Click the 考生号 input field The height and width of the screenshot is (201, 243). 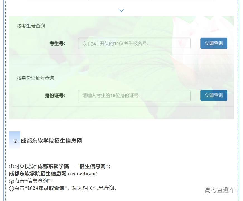[x=134, y=43]
